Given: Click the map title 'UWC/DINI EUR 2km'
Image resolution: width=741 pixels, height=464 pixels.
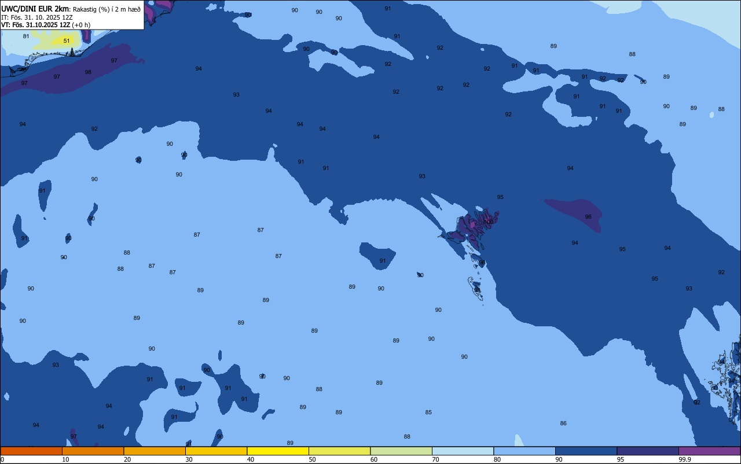Looking at the screenshot, I should (35, 9).
